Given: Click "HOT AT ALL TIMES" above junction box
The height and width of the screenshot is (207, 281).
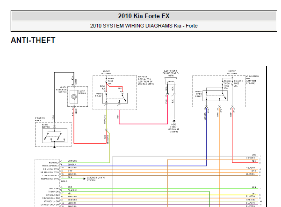Looking at the screenshot, I should 232,72.
